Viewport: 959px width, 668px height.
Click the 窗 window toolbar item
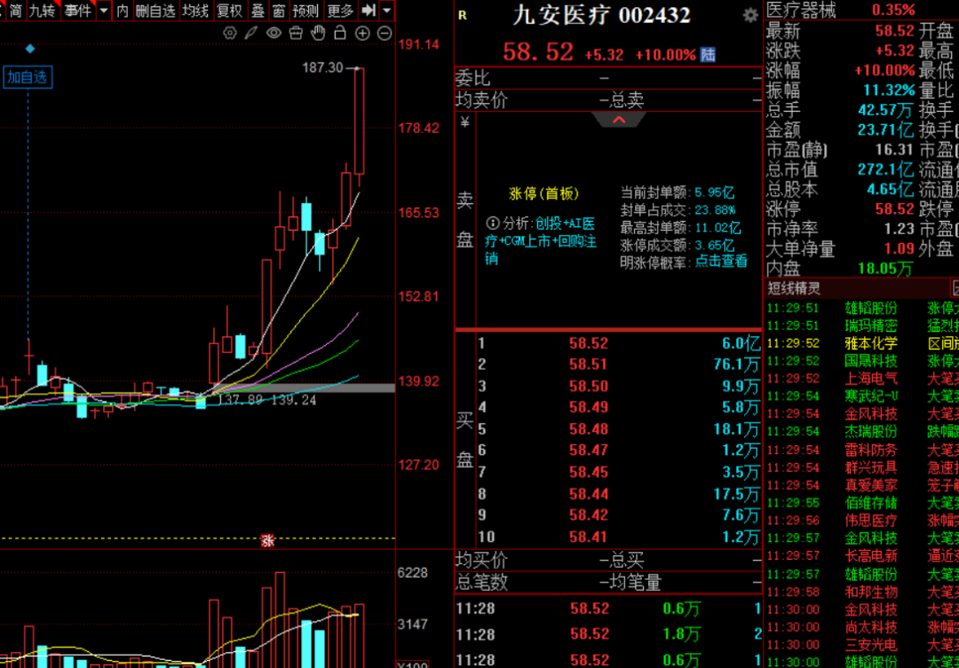point(279,11)
